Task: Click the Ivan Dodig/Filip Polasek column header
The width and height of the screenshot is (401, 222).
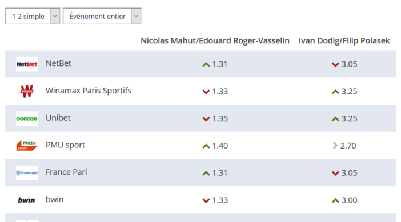Action: coord(344,40)
